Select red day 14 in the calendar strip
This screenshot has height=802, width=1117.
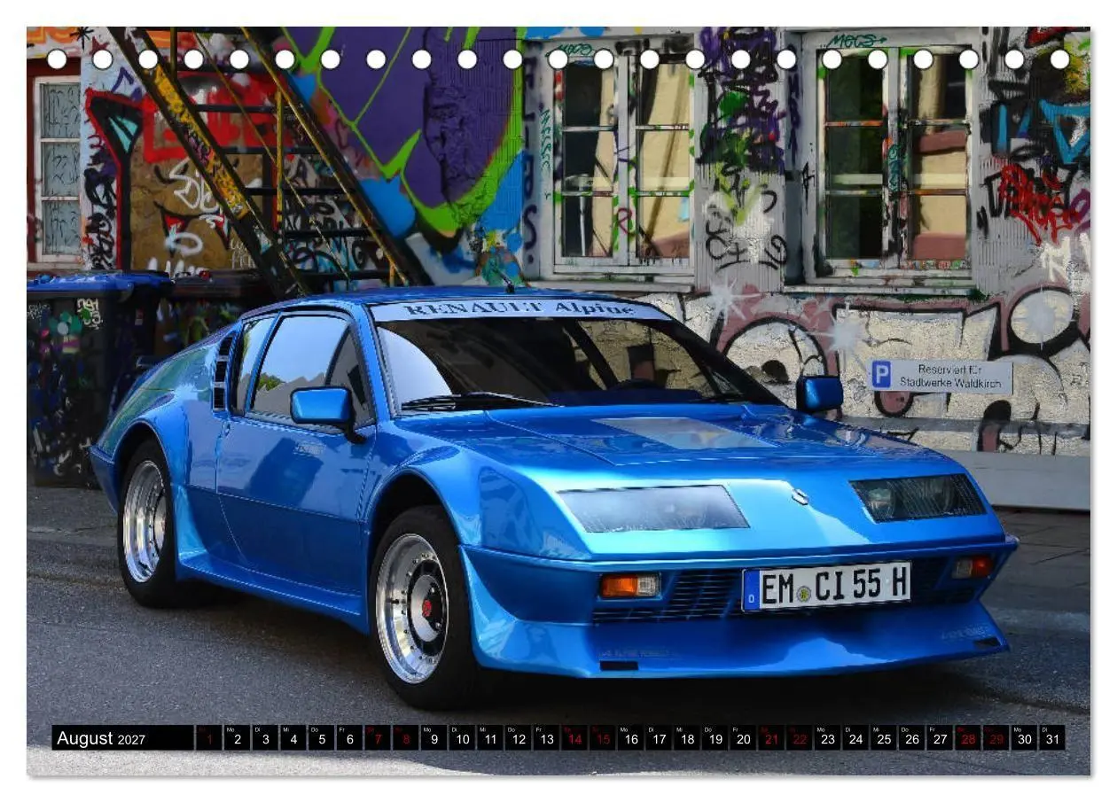(x=574, y=737)
